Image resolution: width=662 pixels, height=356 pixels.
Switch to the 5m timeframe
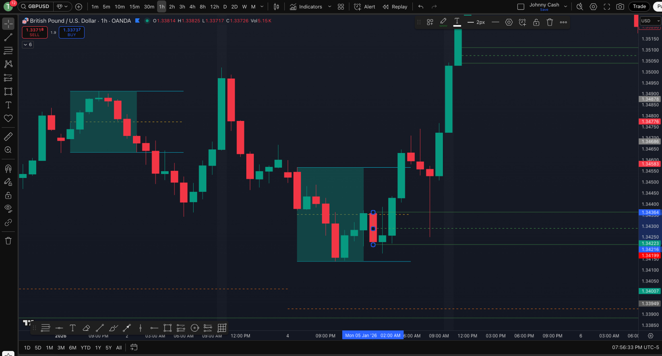click(106, 7)
